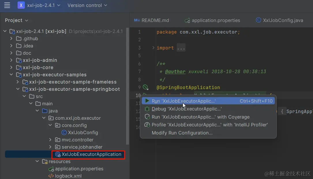Select XxlJobConfig in project tree
Viewport: 313px width, 179px height.
pyautogui.click(x=83, y=132)
